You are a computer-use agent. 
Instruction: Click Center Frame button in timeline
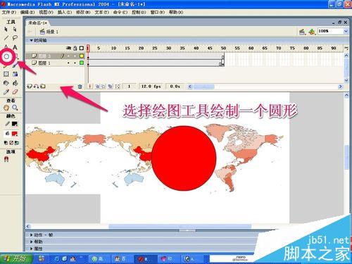coord(89,87)
